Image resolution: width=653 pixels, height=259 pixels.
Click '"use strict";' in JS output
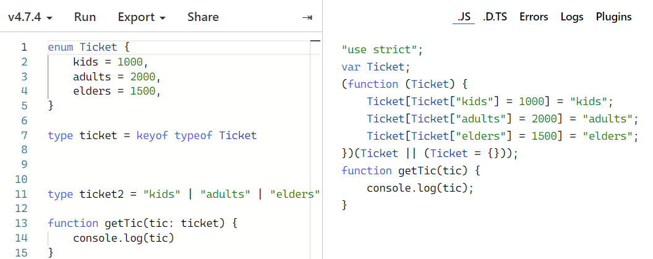382,50
